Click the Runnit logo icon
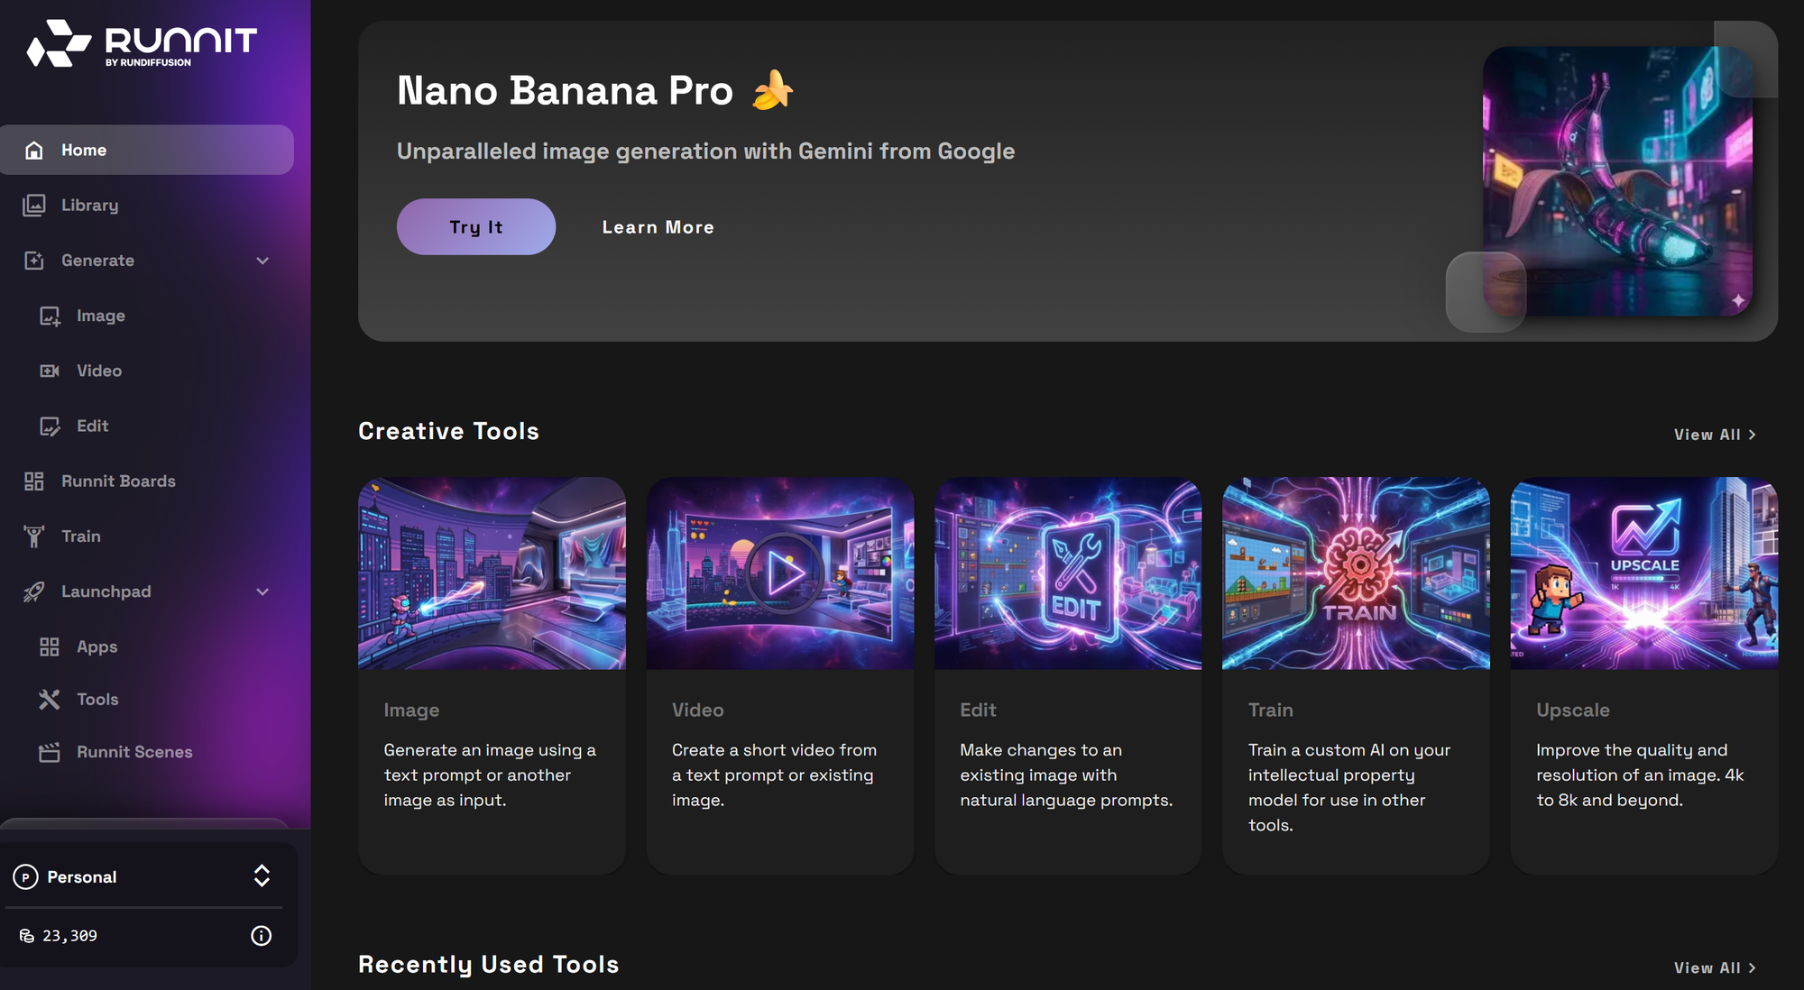 click(x=58, y=43)
